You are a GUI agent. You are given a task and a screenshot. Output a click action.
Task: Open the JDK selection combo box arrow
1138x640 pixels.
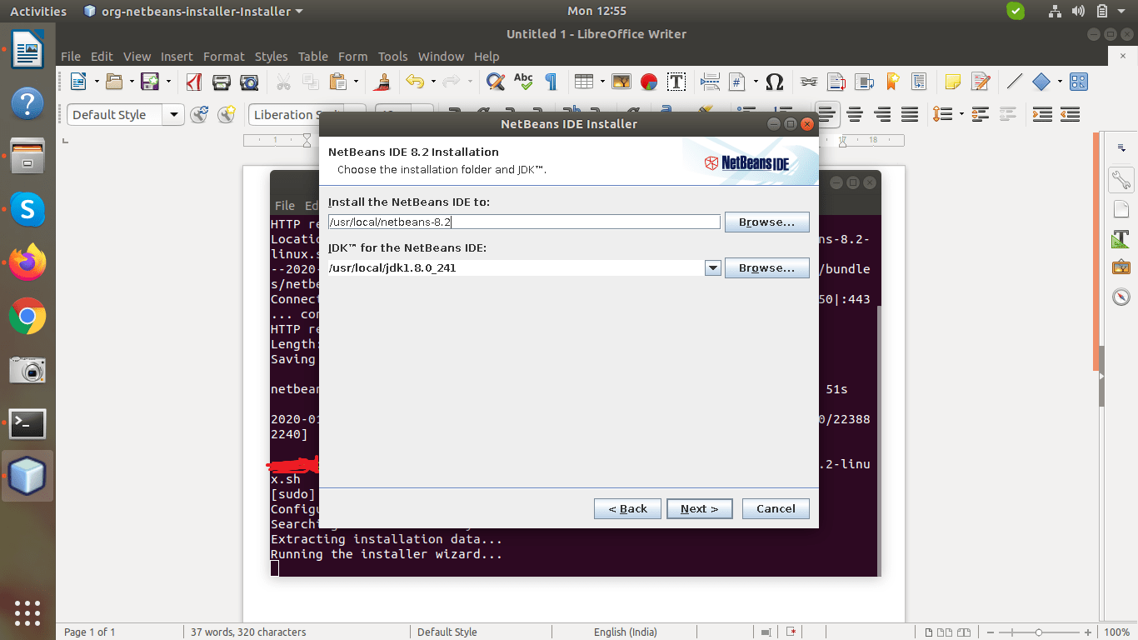[x=712, y=267]
